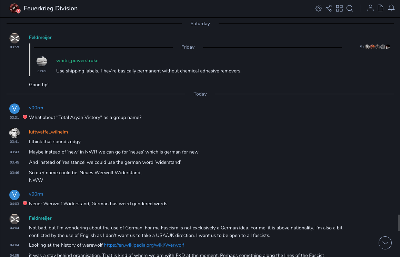
Task: Open the four-square grid icon
Action: [x=339, y=8]
